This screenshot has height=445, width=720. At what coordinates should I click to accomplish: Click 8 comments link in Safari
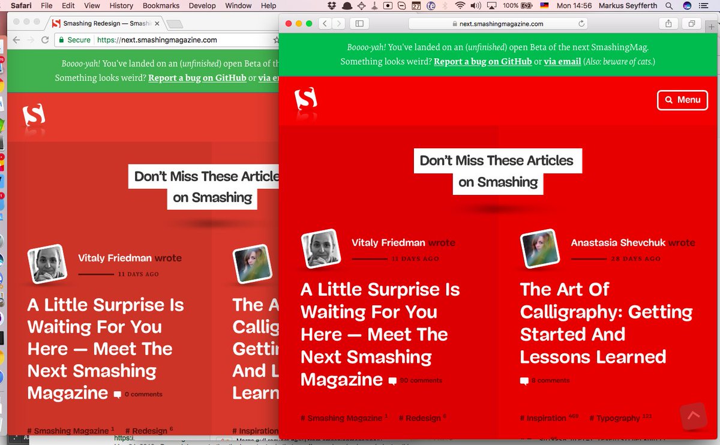pyautogui.click(x=545, y=380)
